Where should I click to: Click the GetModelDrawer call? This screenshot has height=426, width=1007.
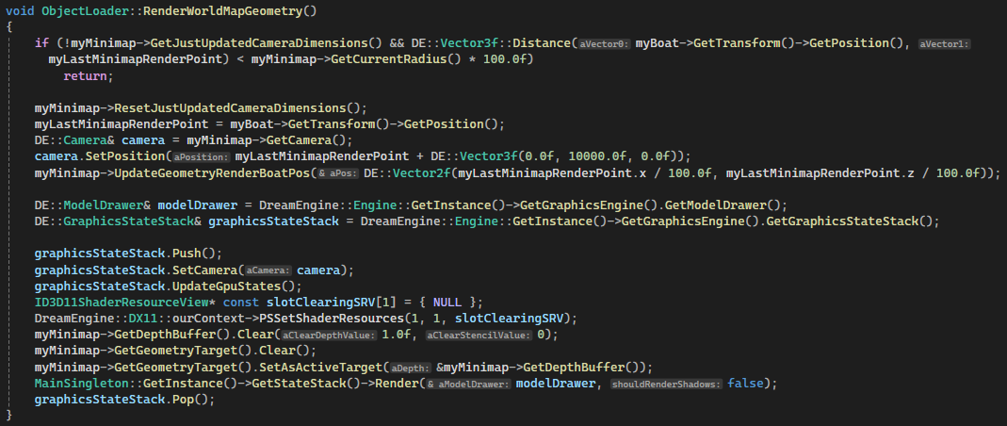714,205
